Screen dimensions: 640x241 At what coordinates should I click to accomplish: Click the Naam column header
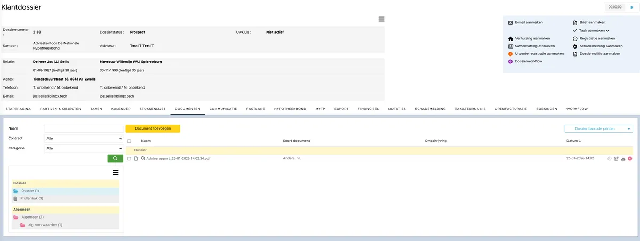tap(146, 141)
